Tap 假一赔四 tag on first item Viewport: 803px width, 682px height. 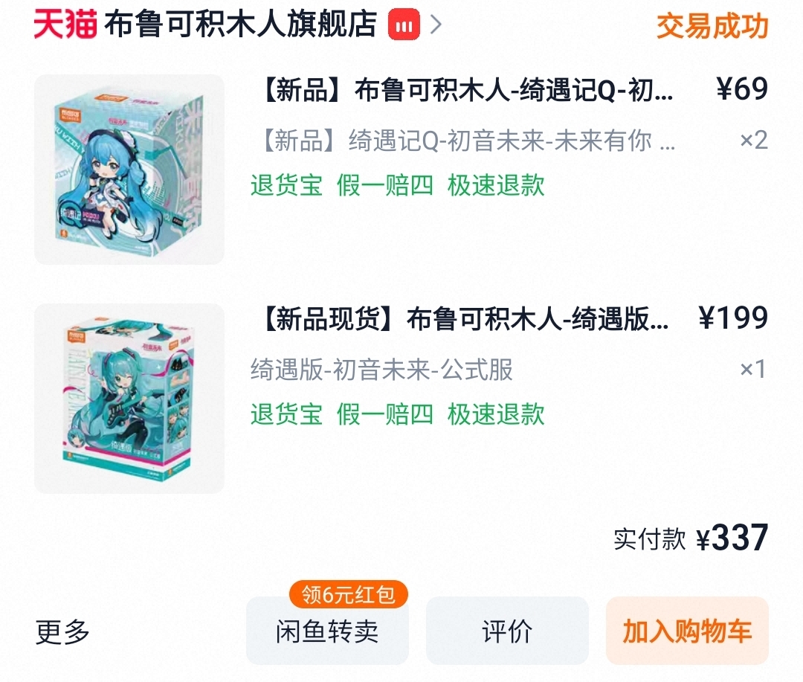point(385,185)
